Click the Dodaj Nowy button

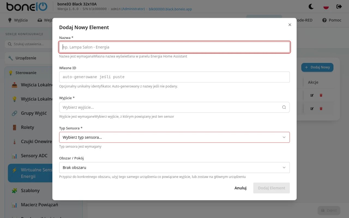click(317, 67)
